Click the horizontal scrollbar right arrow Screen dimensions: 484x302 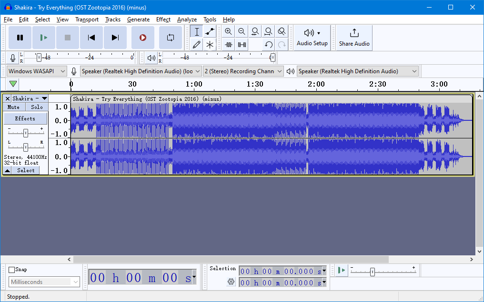point(471,260)
